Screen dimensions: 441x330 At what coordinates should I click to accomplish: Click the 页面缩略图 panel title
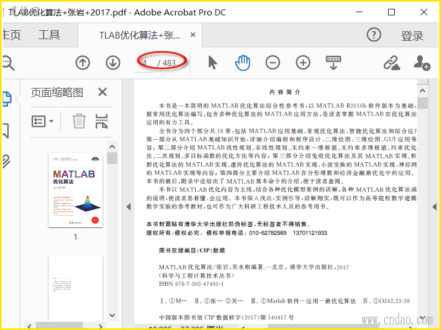pyautogui.click(x=57, y=92)
